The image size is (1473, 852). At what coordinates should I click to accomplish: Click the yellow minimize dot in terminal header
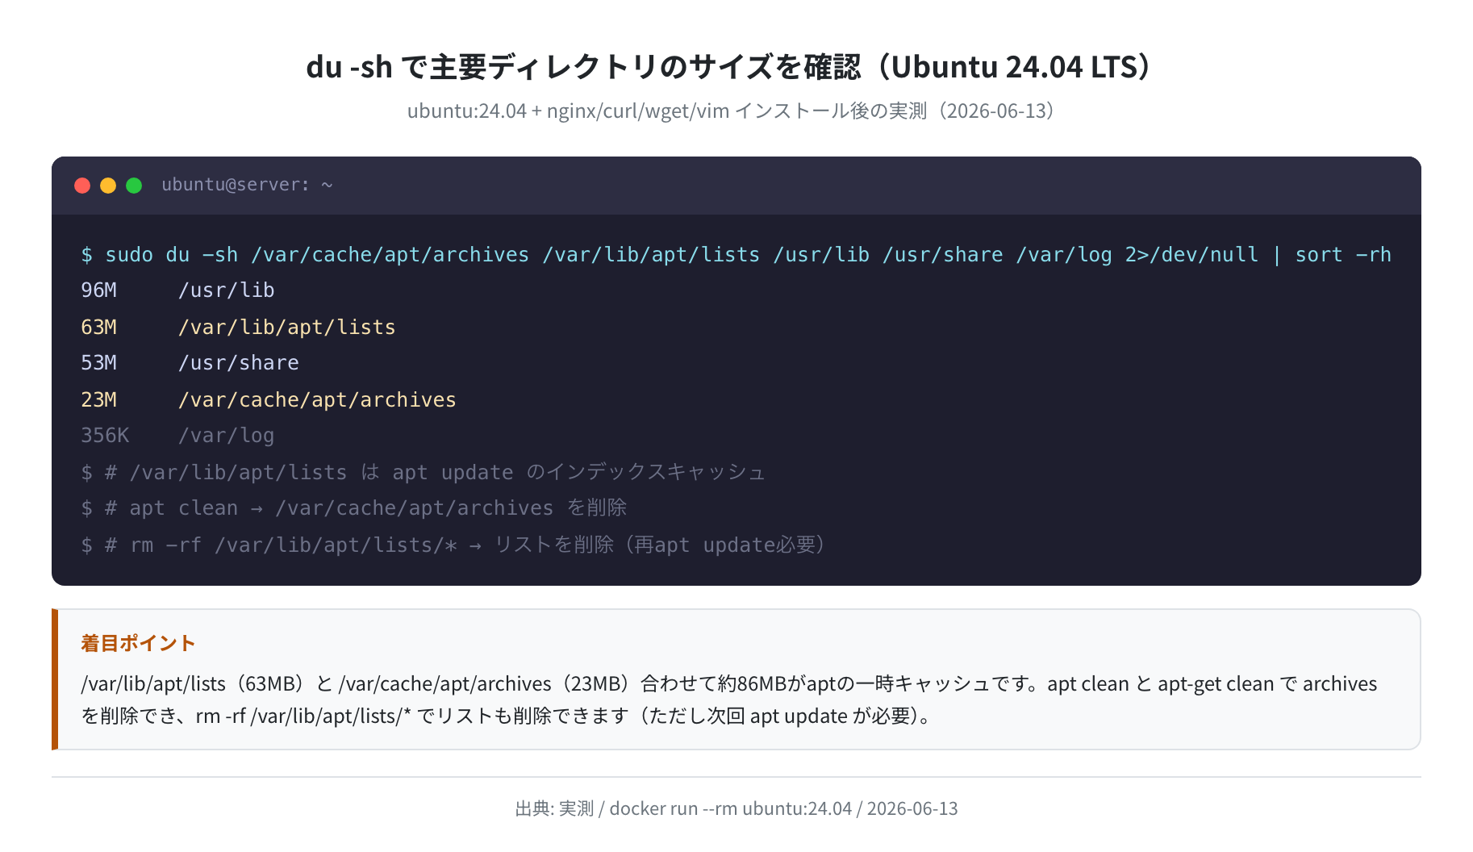pyautogui.click(x=108, y=186)
